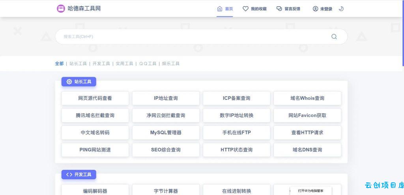
Task: Select the QQ工具 category filter
Action: tap(148, 63)
